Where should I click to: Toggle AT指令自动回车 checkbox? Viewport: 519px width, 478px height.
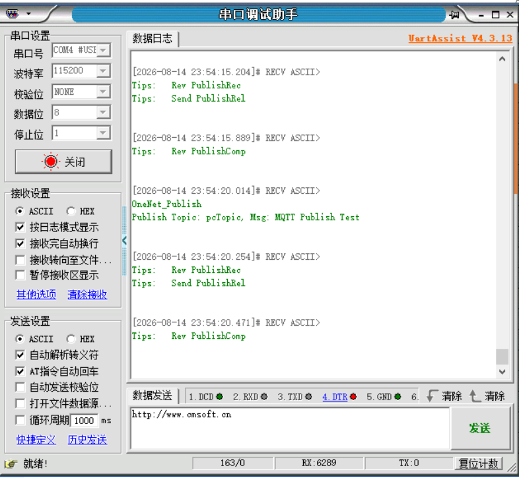tap(20, 371)
